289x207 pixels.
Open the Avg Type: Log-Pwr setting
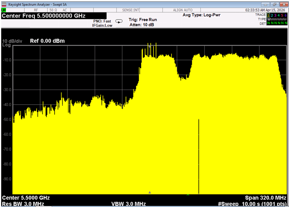point(202,15)
